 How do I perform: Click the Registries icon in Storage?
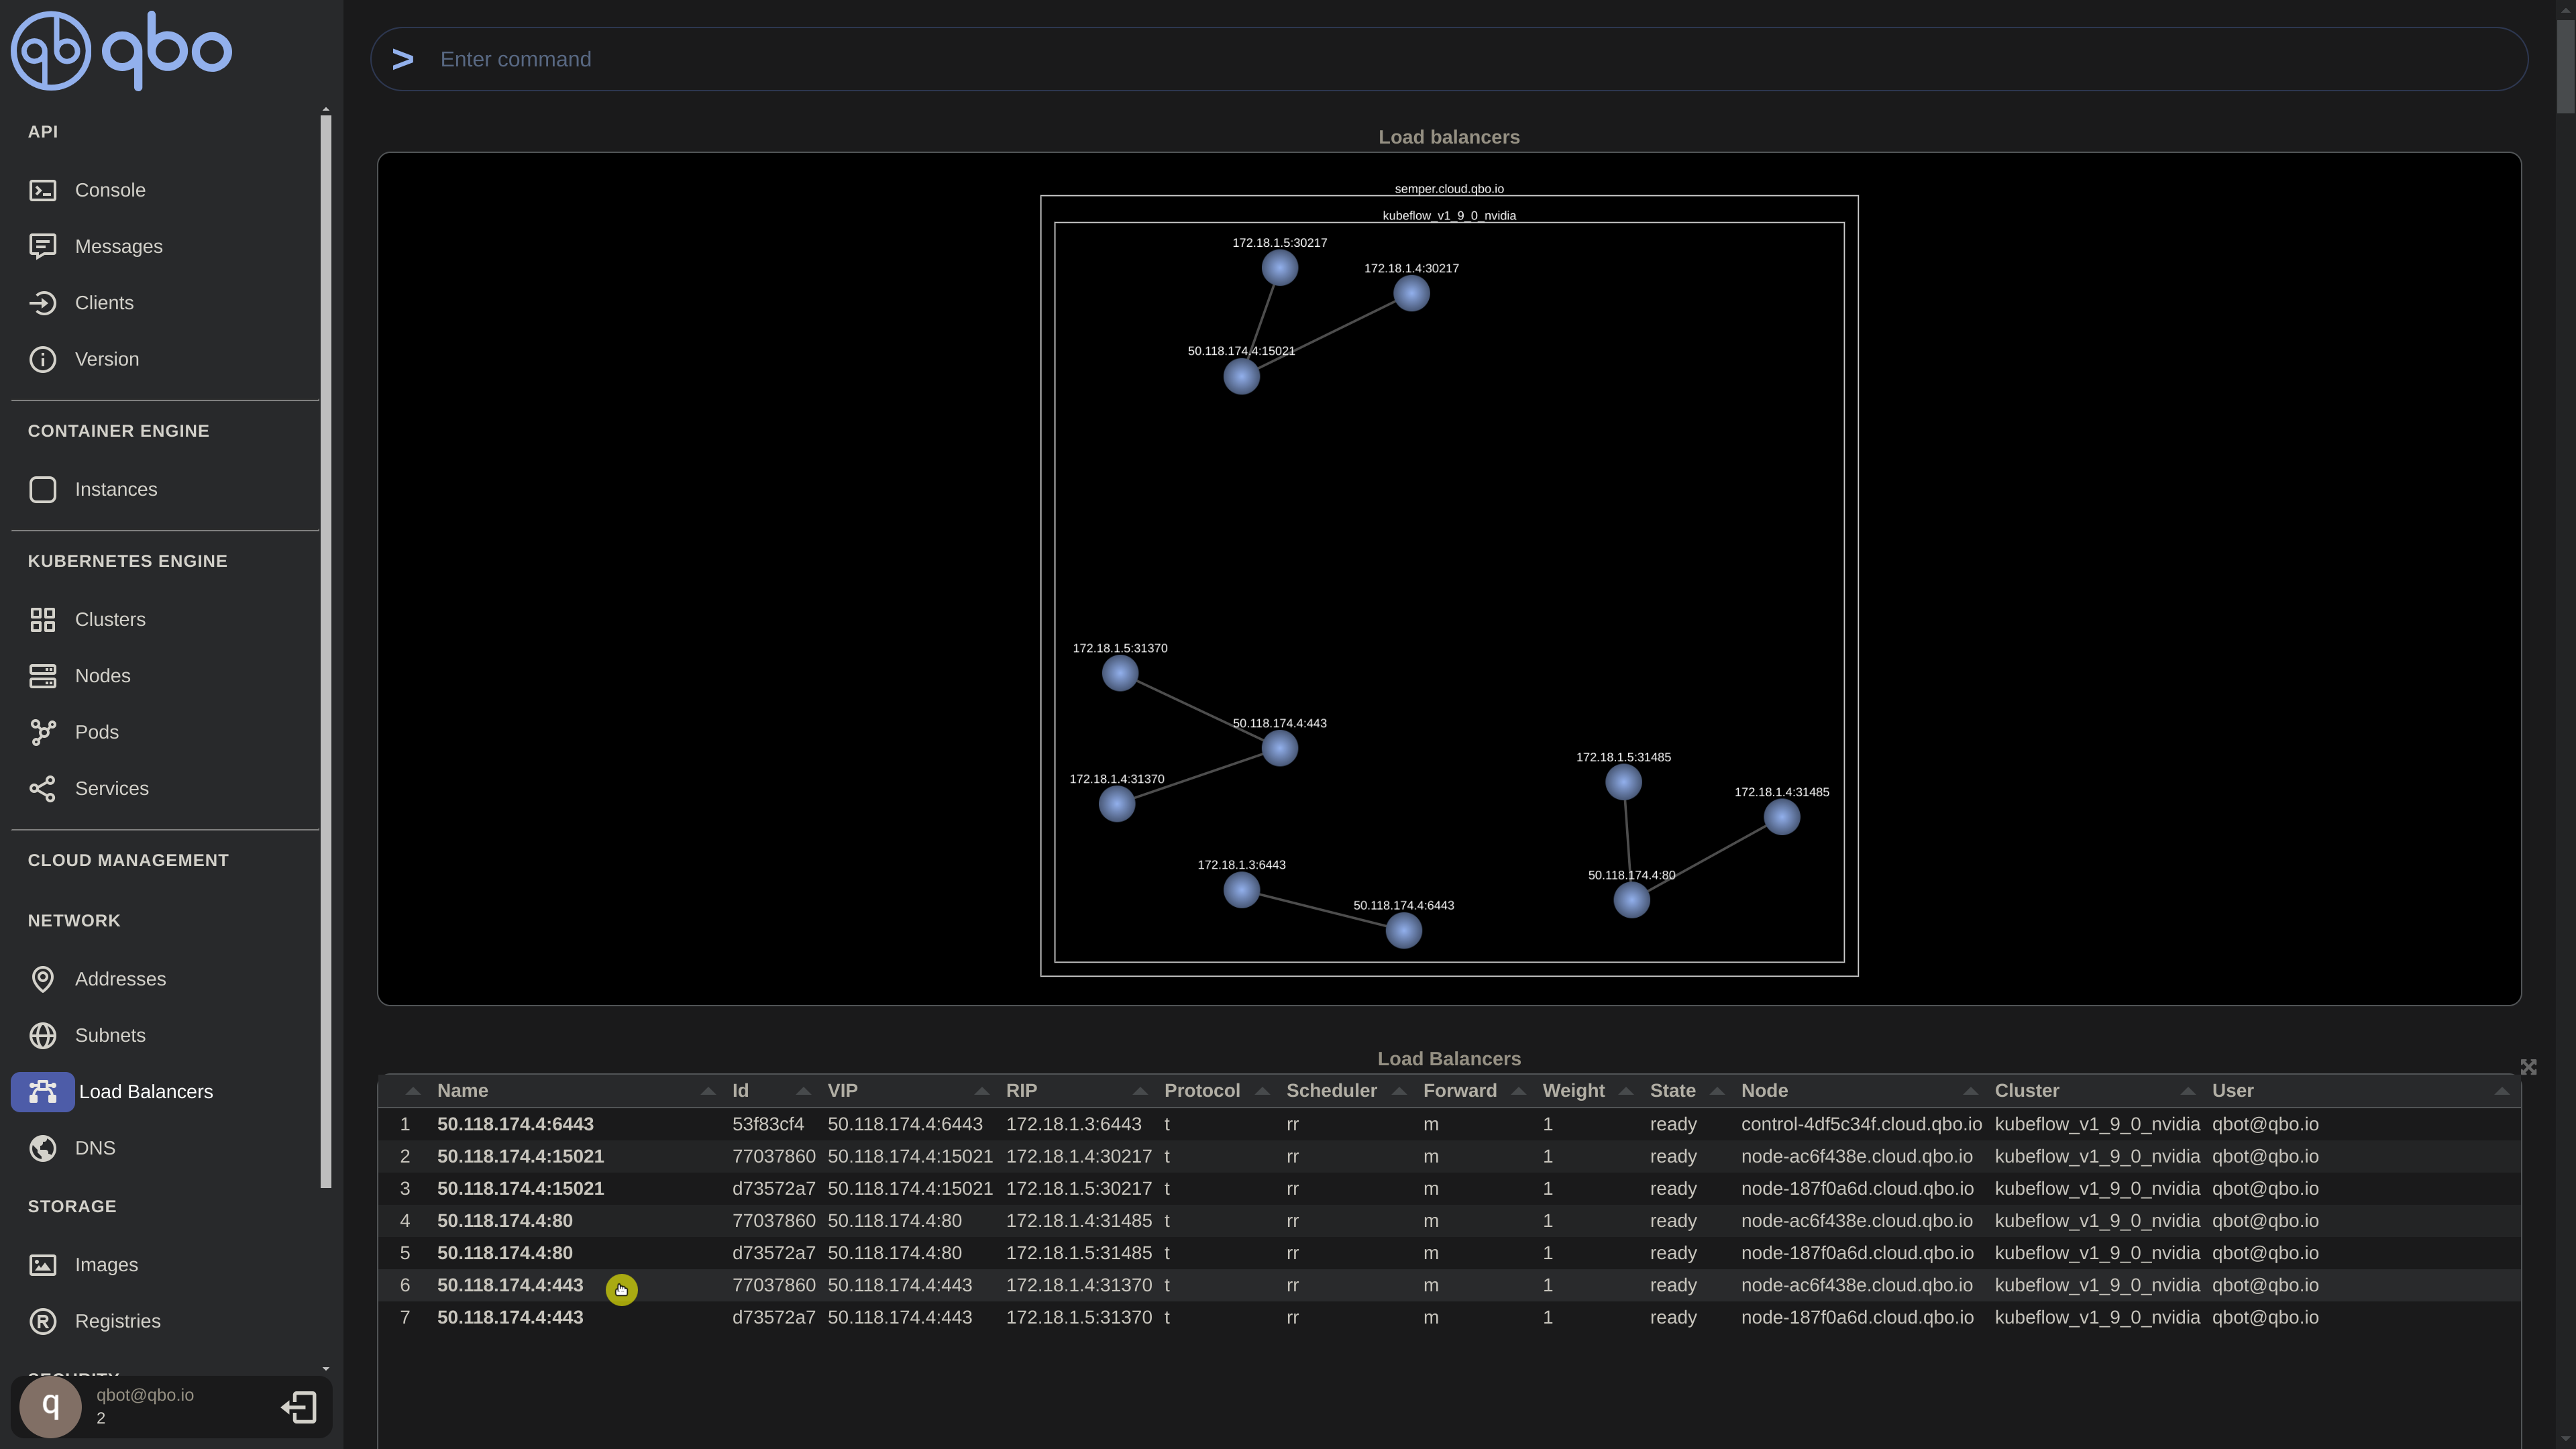coord(42,1321)
